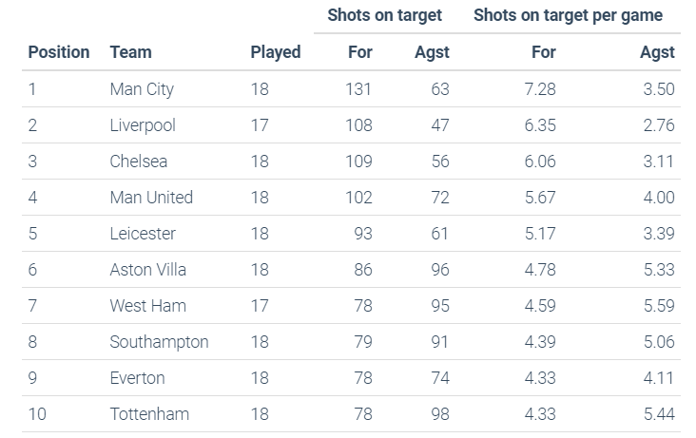Click Man City's 7.28 per game value
The image size is (696, 438).
pyautogui.click(x=540, y=89)
